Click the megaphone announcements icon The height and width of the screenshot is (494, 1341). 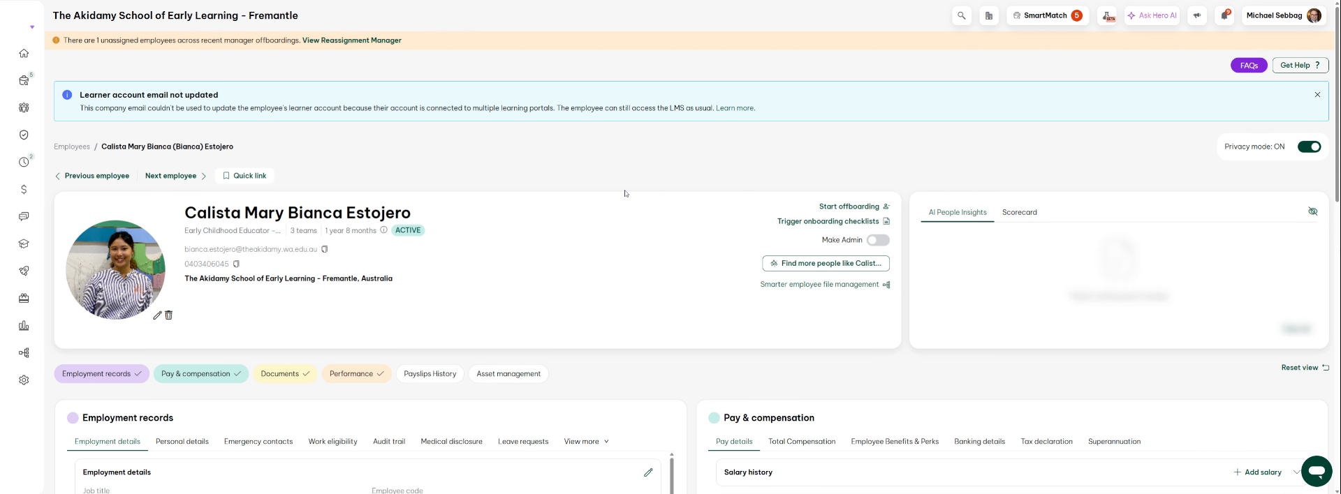tap(1197, 15)
